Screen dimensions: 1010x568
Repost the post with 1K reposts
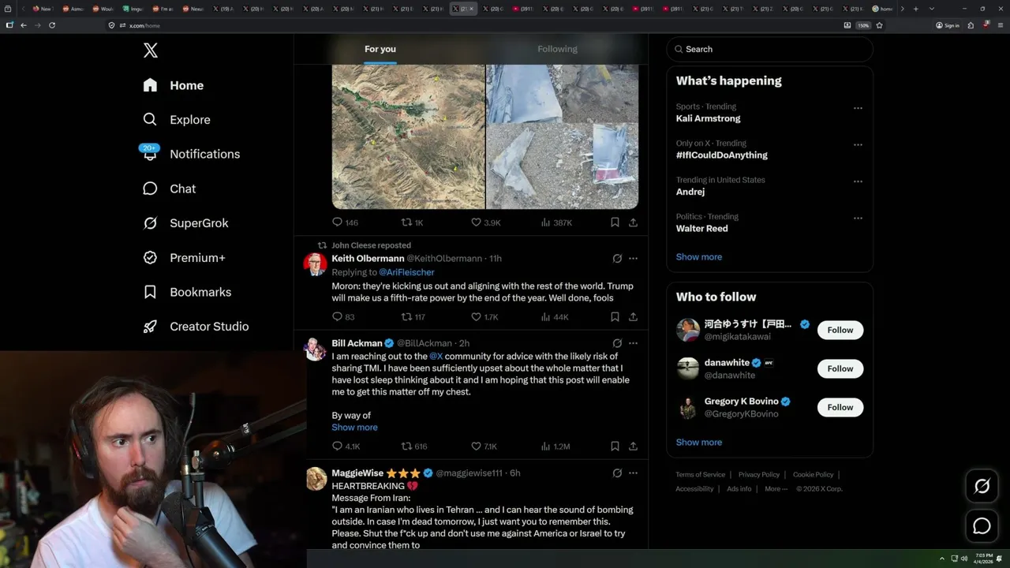point(413,222)
